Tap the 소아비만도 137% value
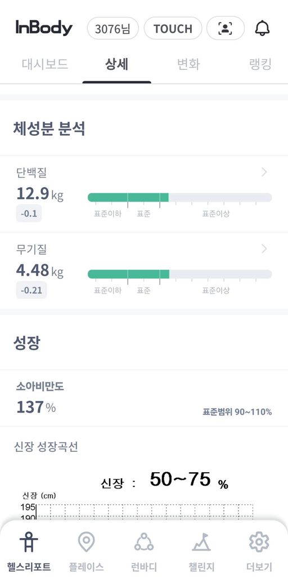288x586 pixels. click(x=36, y=407)
